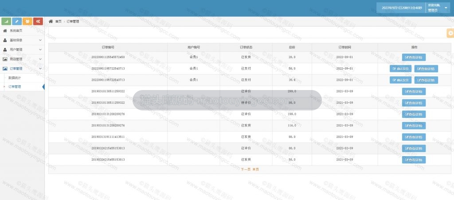Select order number 20190313191111413511
This screenshot has width=454, height=200.
click(x=108, y=137)
